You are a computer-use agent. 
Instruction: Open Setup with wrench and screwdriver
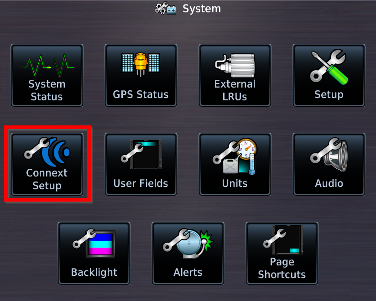(x=329, y=75)
